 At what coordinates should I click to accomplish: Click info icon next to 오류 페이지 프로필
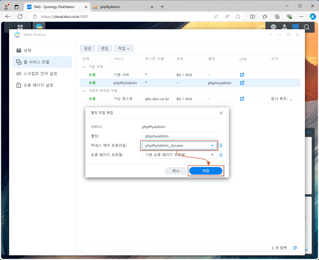(x=221, y=155)
